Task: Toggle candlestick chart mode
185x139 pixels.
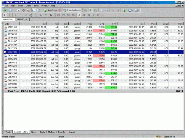Action: coord(91,10)
